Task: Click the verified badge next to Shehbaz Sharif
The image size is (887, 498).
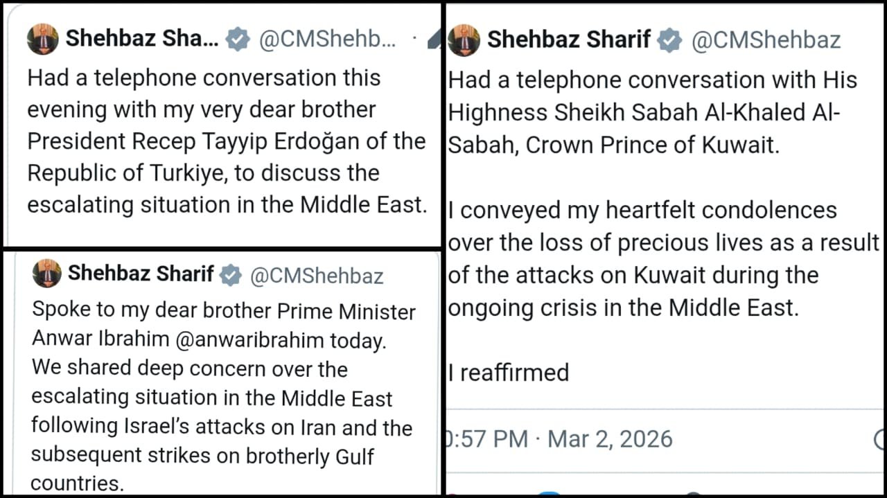Action: (237, 39)
